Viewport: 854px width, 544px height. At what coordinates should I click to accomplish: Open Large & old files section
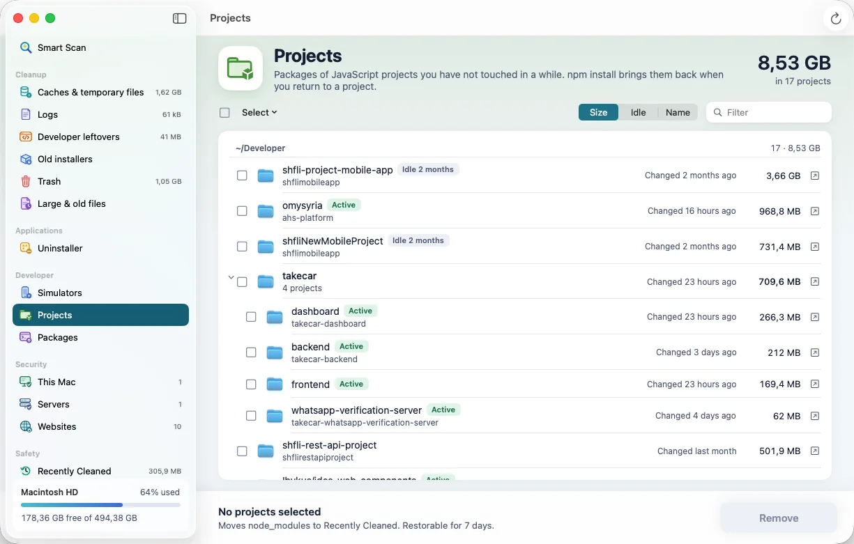point(100,203)
